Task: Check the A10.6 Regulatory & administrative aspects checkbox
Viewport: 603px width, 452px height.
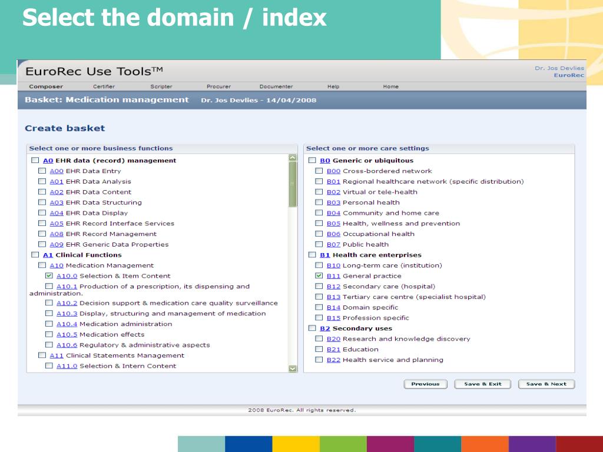Action: point(49,345)
